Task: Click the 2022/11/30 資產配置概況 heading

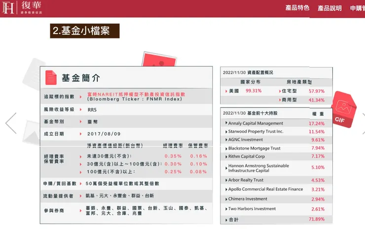Action: tap(248, 73)
